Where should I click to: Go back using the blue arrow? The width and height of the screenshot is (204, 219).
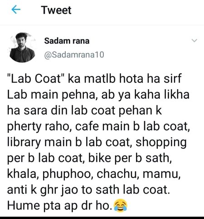pos(16,10)
